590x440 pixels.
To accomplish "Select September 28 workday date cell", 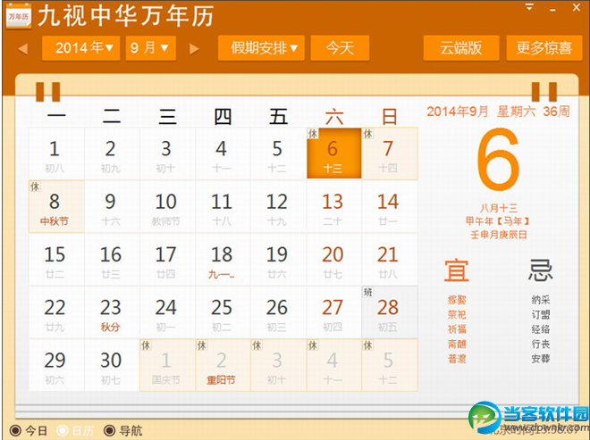I will (x=390, y=312).
